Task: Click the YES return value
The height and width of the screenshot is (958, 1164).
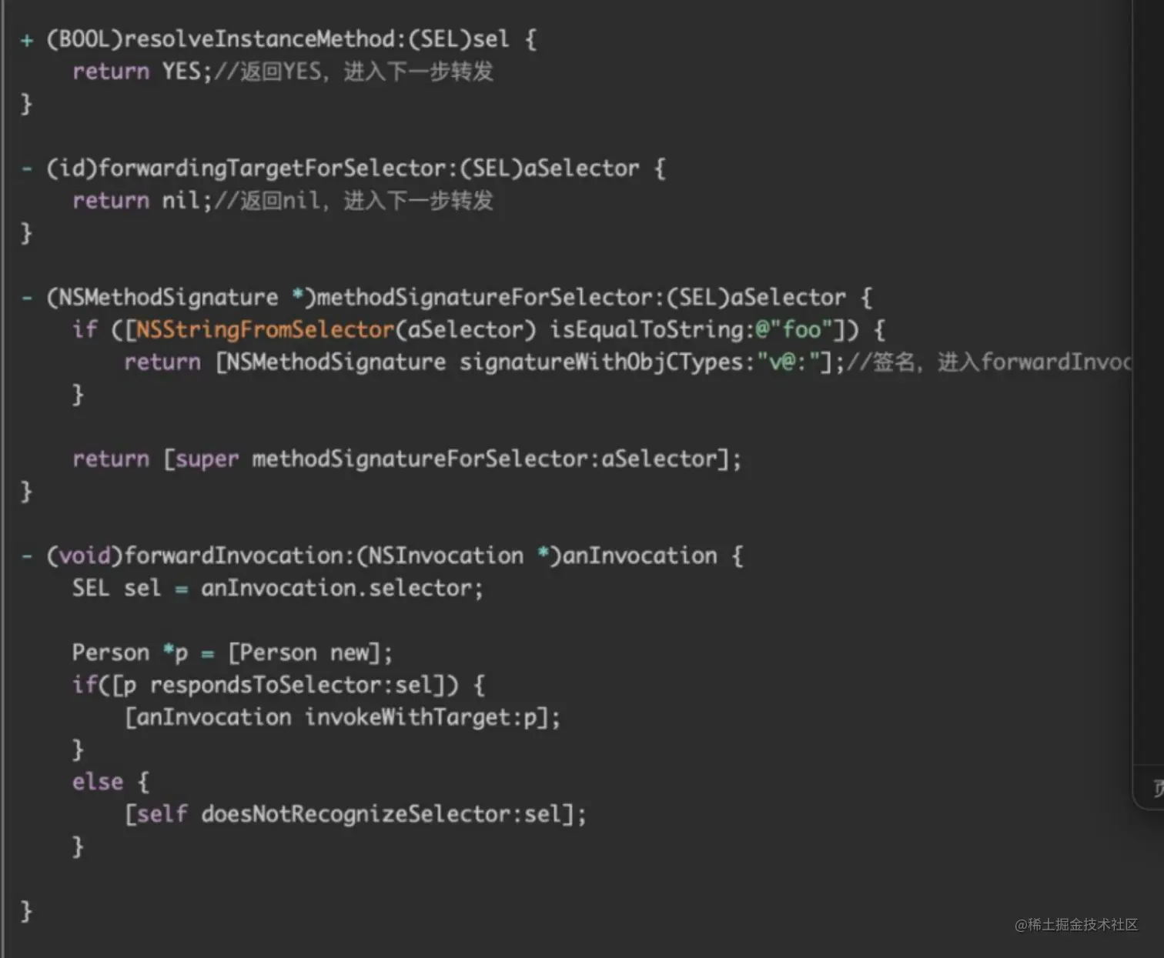Action: pyautogui.click(x=182, y=72)
